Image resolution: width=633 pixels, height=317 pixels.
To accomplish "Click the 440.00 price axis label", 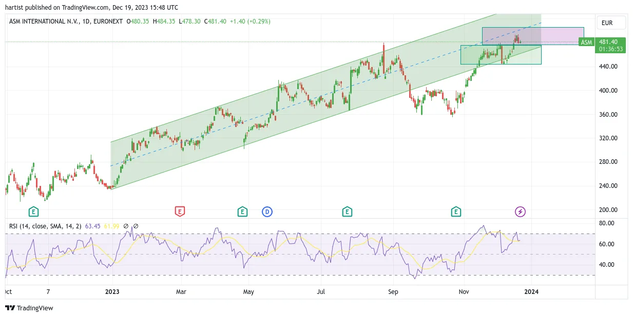I will pyautogui.click(x=608, y=67).
